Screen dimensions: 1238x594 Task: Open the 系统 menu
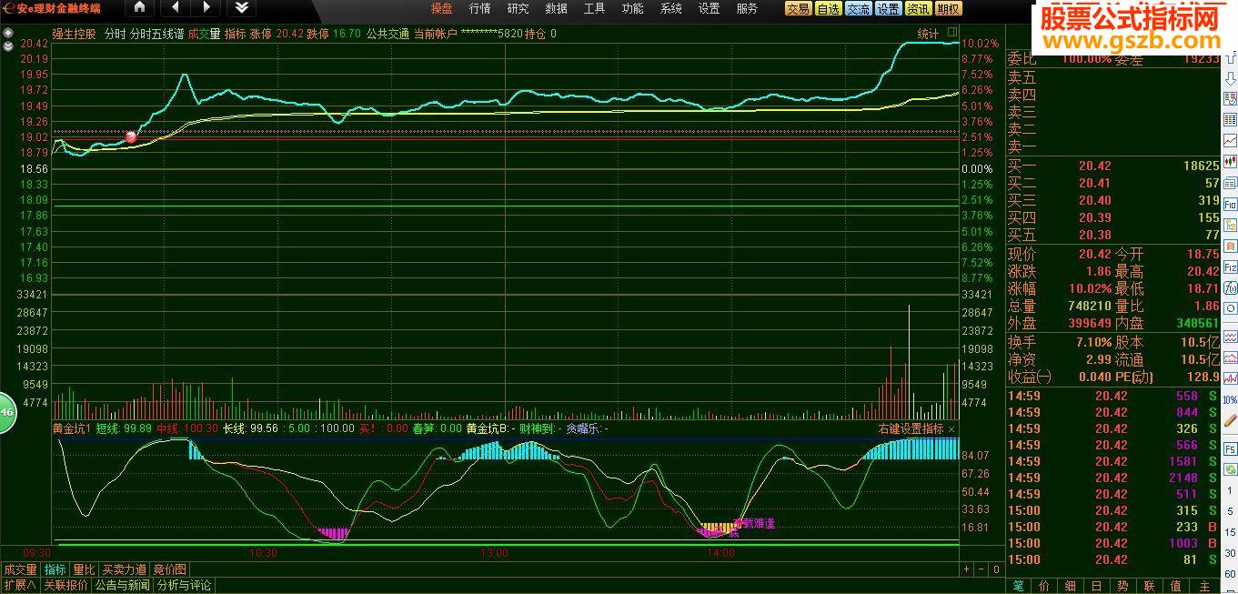tap(670, 8)
